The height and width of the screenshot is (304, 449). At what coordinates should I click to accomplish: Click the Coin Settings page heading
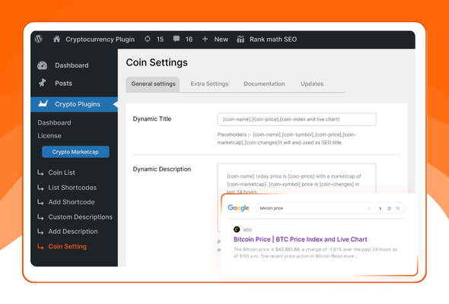(x=157, y=62)
